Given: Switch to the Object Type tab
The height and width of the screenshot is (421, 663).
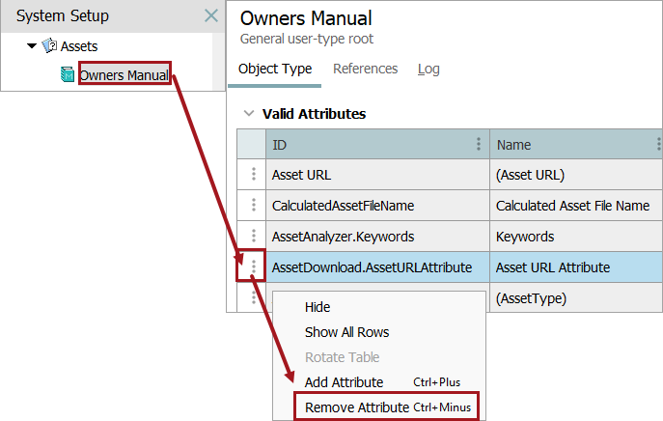Looking at the screenshot, I should click(x=275, y=69).
